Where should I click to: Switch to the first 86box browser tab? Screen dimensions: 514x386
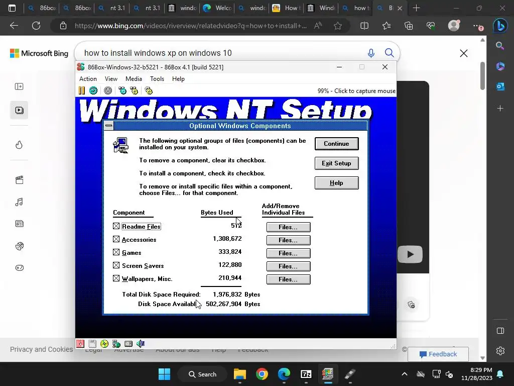[42, 8]
